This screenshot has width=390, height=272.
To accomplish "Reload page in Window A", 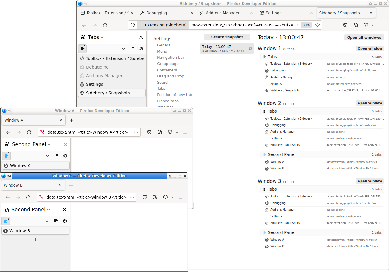I will coord(29,132).
